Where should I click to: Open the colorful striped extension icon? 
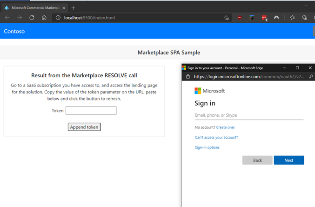(252, 18)
